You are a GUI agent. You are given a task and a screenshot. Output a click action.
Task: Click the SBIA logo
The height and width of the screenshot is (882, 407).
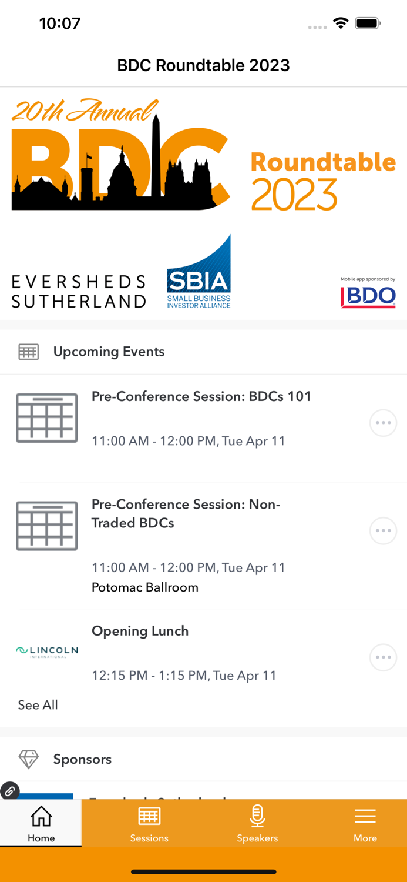[199, 271]
